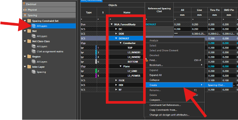The image size is (238, 120).
Task: Collapse the Region tree node
Action: point(25,56)
